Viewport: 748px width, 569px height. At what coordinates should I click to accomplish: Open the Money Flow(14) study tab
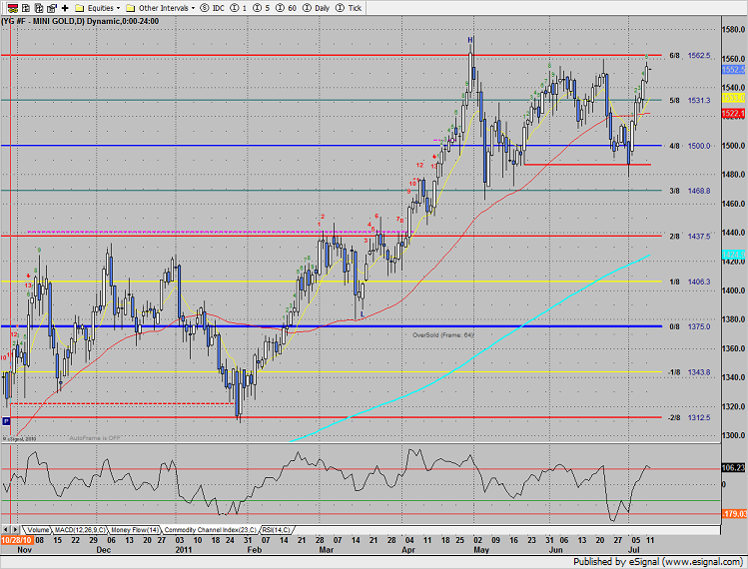[135, 529]
